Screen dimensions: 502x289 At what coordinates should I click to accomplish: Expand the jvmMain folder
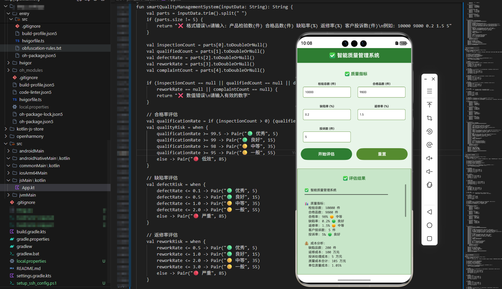click(x=8, y=195)
